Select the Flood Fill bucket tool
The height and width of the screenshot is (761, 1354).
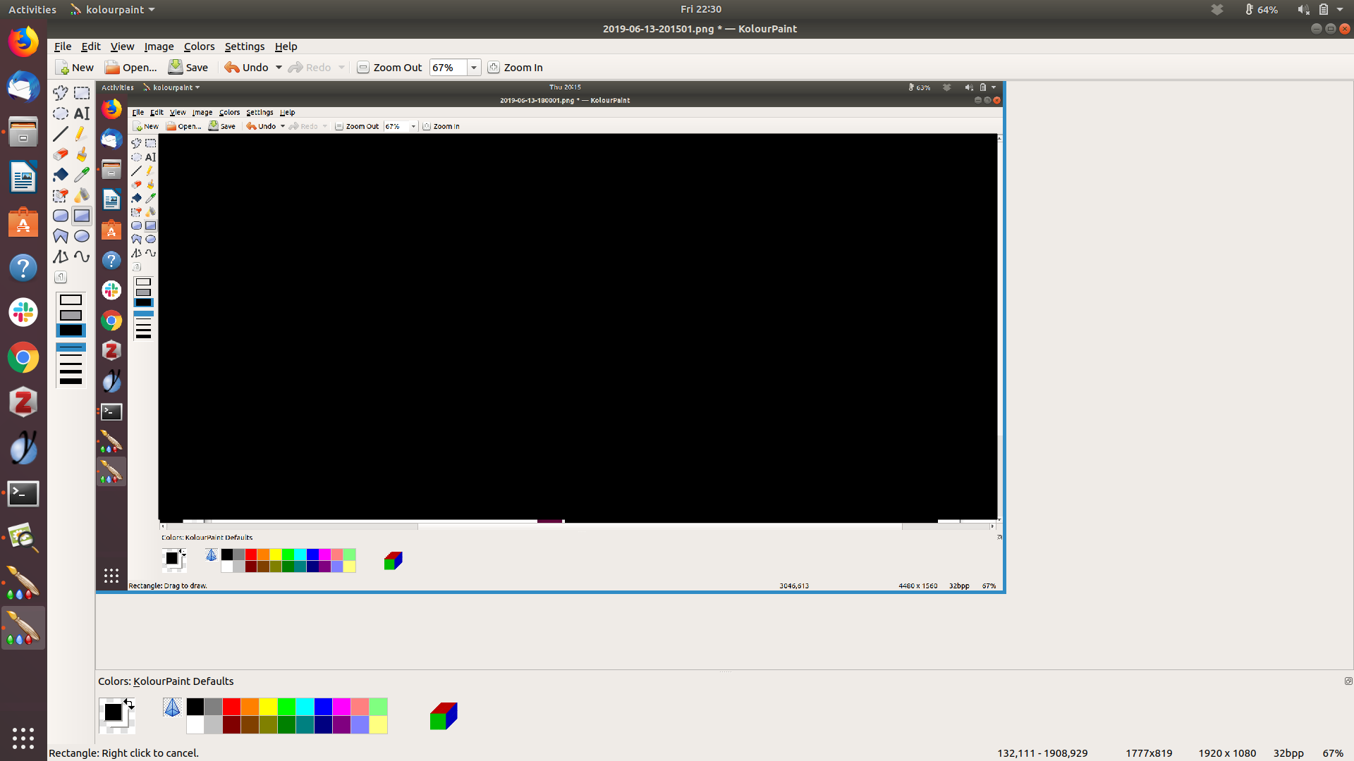[x=61, y=175]
